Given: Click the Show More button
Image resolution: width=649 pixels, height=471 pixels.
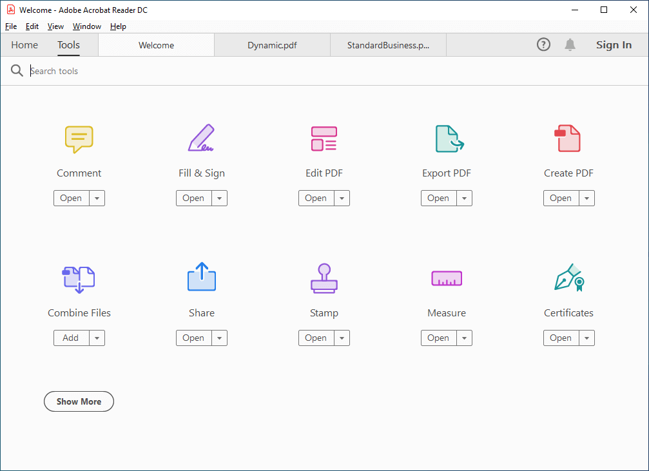Looking at the screenshot, I should click(79, 401).
